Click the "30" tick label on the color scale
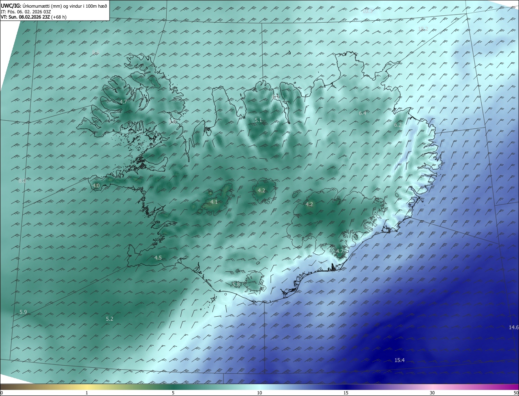 (x=432, y=393)
